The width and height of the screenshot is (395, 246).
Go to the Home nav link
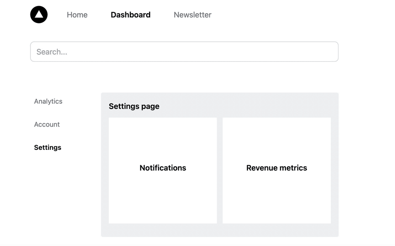click(77, 15)
